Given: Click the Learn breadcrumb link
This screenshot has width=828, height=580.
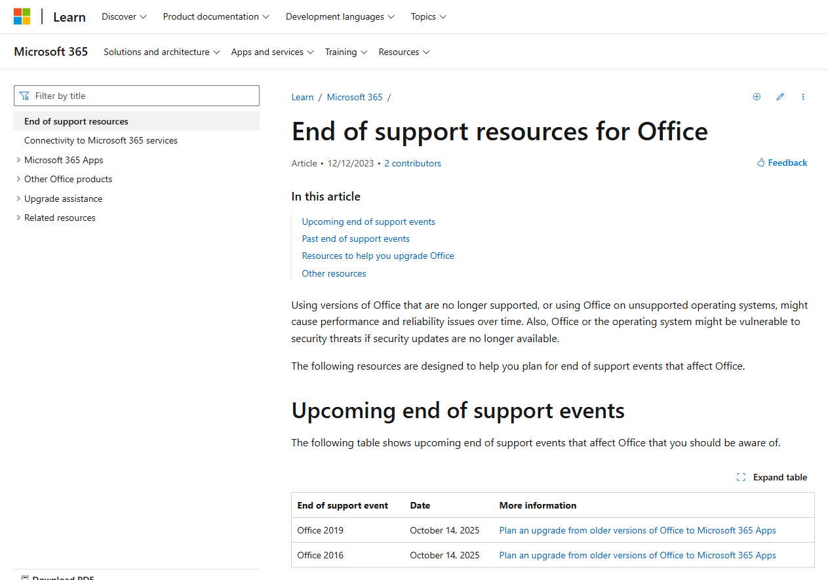Looking at the screenshot, I should 302,97.
